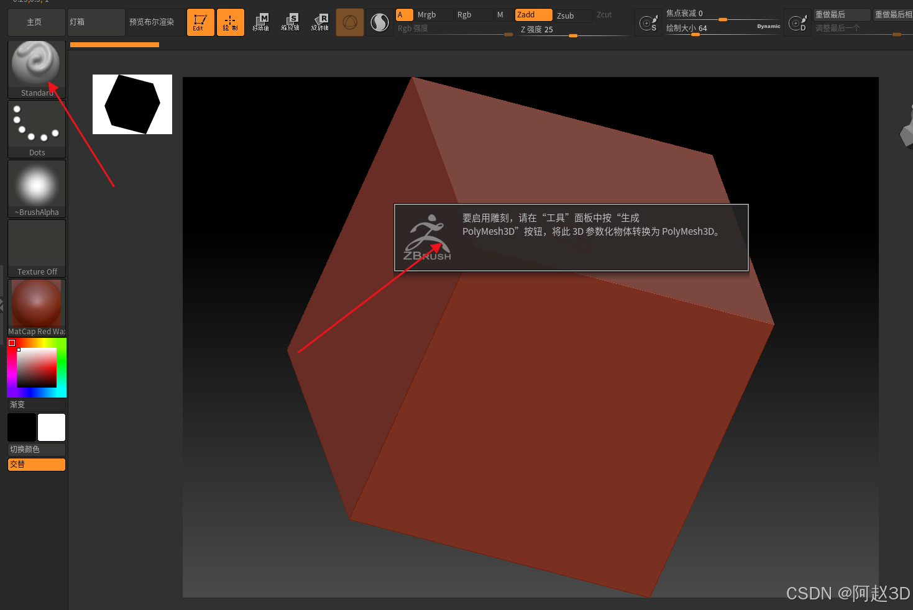Viewport: 913px width, 610px height.
Task: Select the 缩放轴 Scale tool
Action: click(x=290, y=22)
